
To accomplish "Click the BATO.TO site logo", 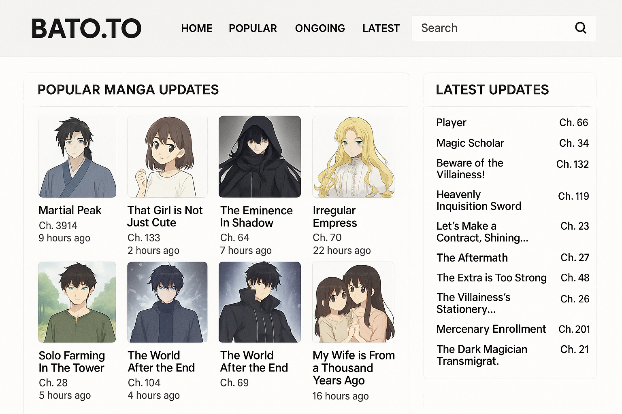I will pos(86,29).
